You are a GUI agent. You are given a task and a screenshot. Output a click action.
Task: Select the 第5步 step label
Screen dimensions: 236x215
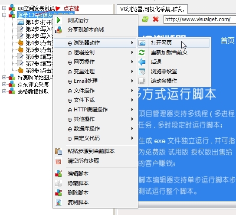pyautogui.click(x=39, y=49)
